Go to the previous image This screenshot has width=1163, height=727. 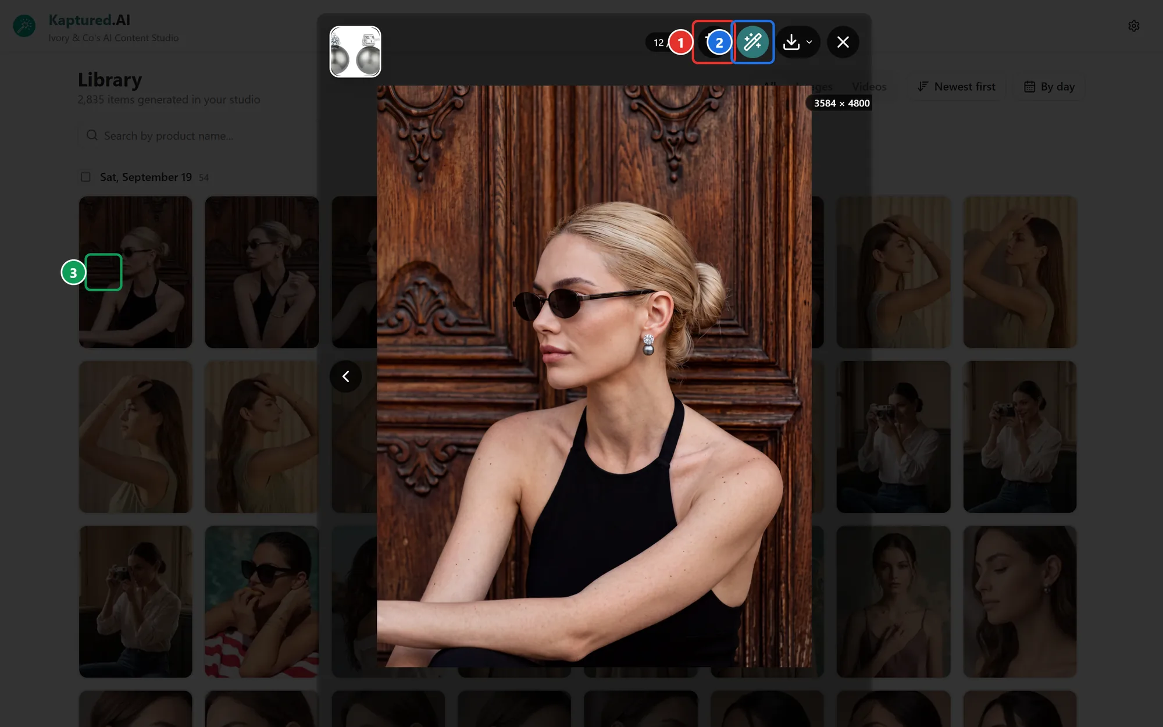345,376
